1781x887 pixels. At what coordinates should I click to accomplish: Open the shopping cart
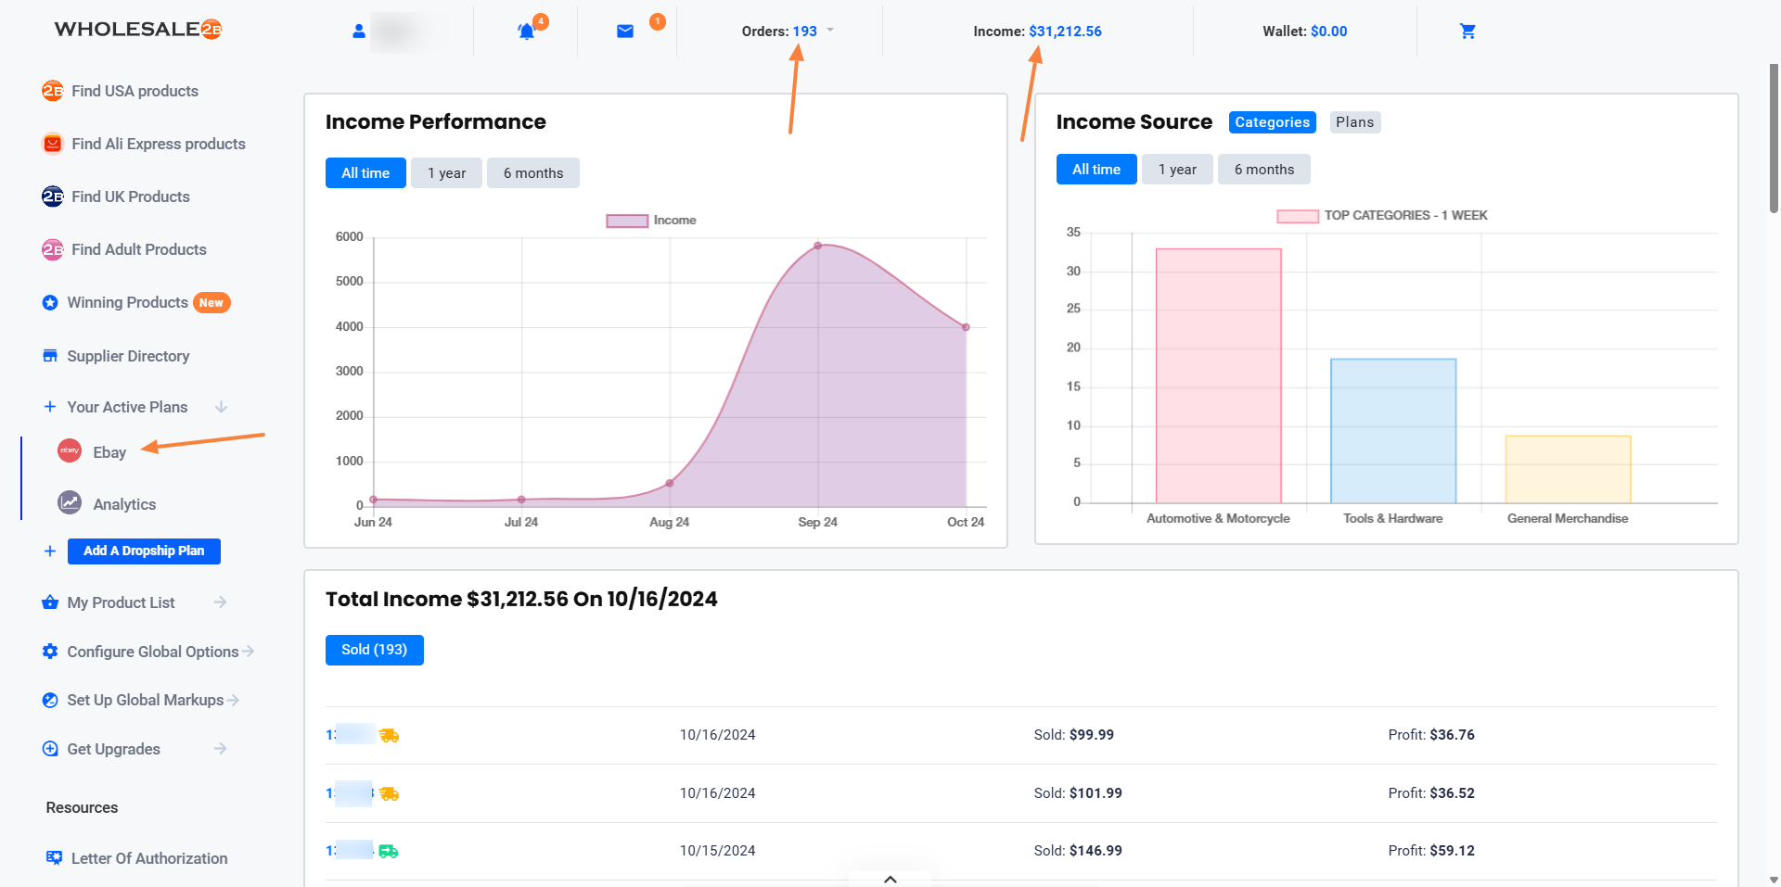tap(1467, 31)
